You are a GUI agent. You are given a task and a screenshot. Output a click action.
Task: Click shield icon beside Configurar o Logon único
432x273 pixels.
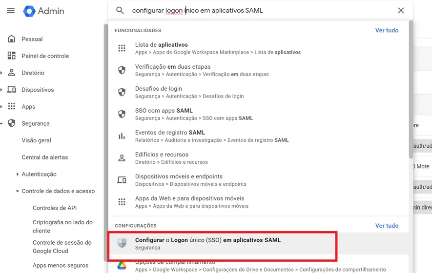pos(122,243)
